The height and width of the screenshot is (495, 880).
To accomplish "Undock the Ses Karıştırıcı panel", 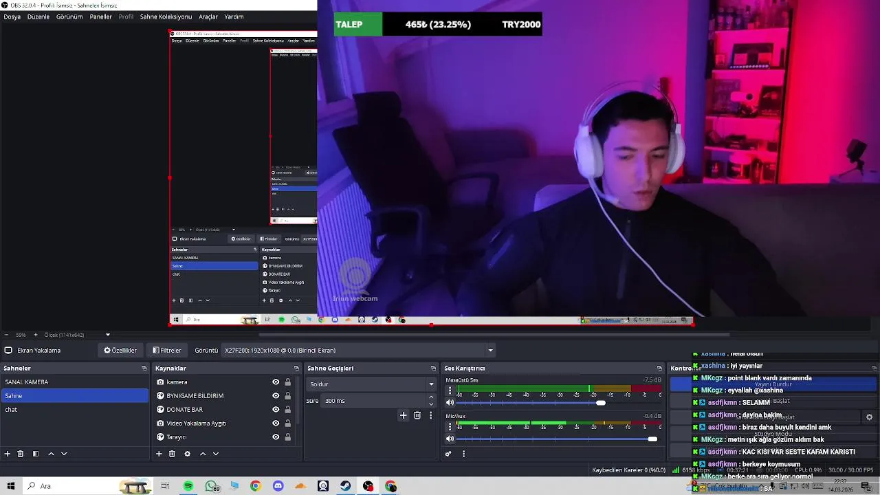I will tap(659, 368).
